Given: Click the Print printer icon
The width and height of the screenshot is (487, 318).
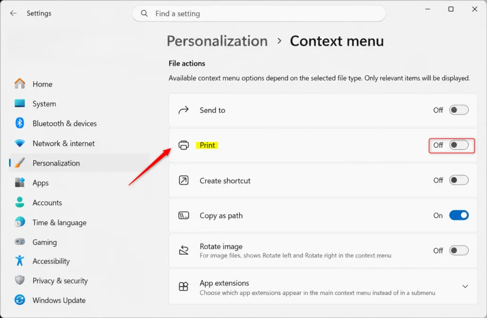Looking at the screenshot, I should click(184, 145).
